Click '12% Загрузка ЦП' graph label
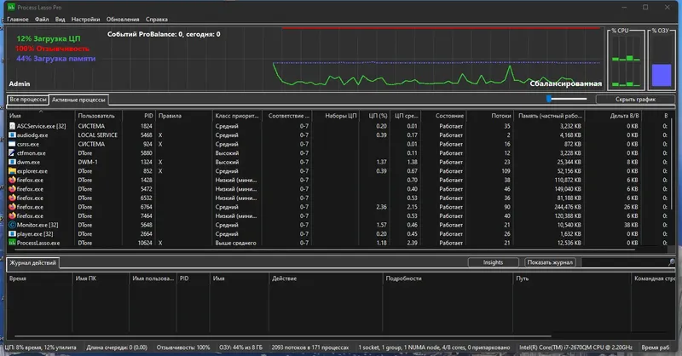 [x=49, y=38]
